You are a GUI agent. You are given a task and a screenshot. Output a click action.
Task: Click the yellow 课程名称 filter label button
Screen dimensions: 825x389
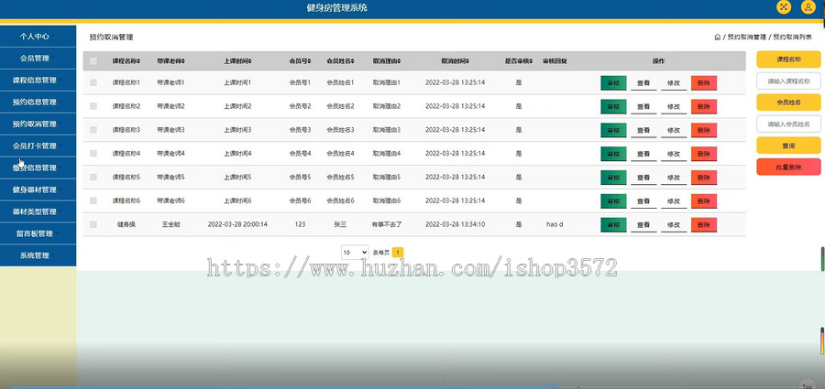788,59
